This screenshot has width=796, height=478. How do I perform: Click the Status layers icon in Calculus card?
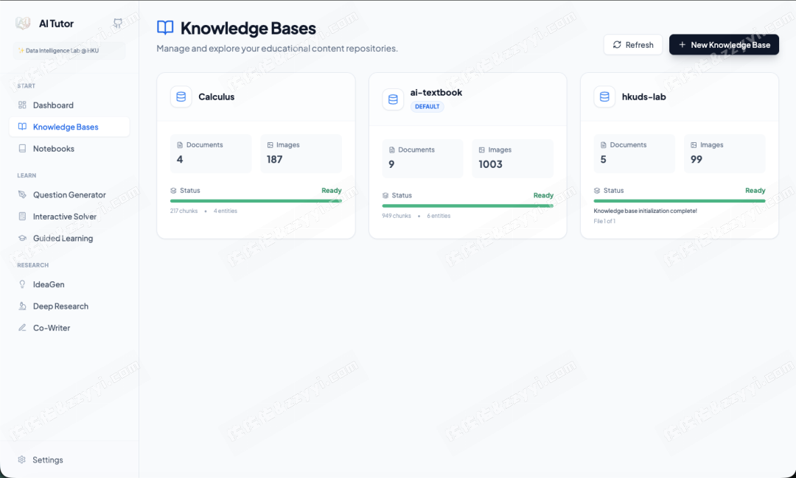[x=174, y=191]
